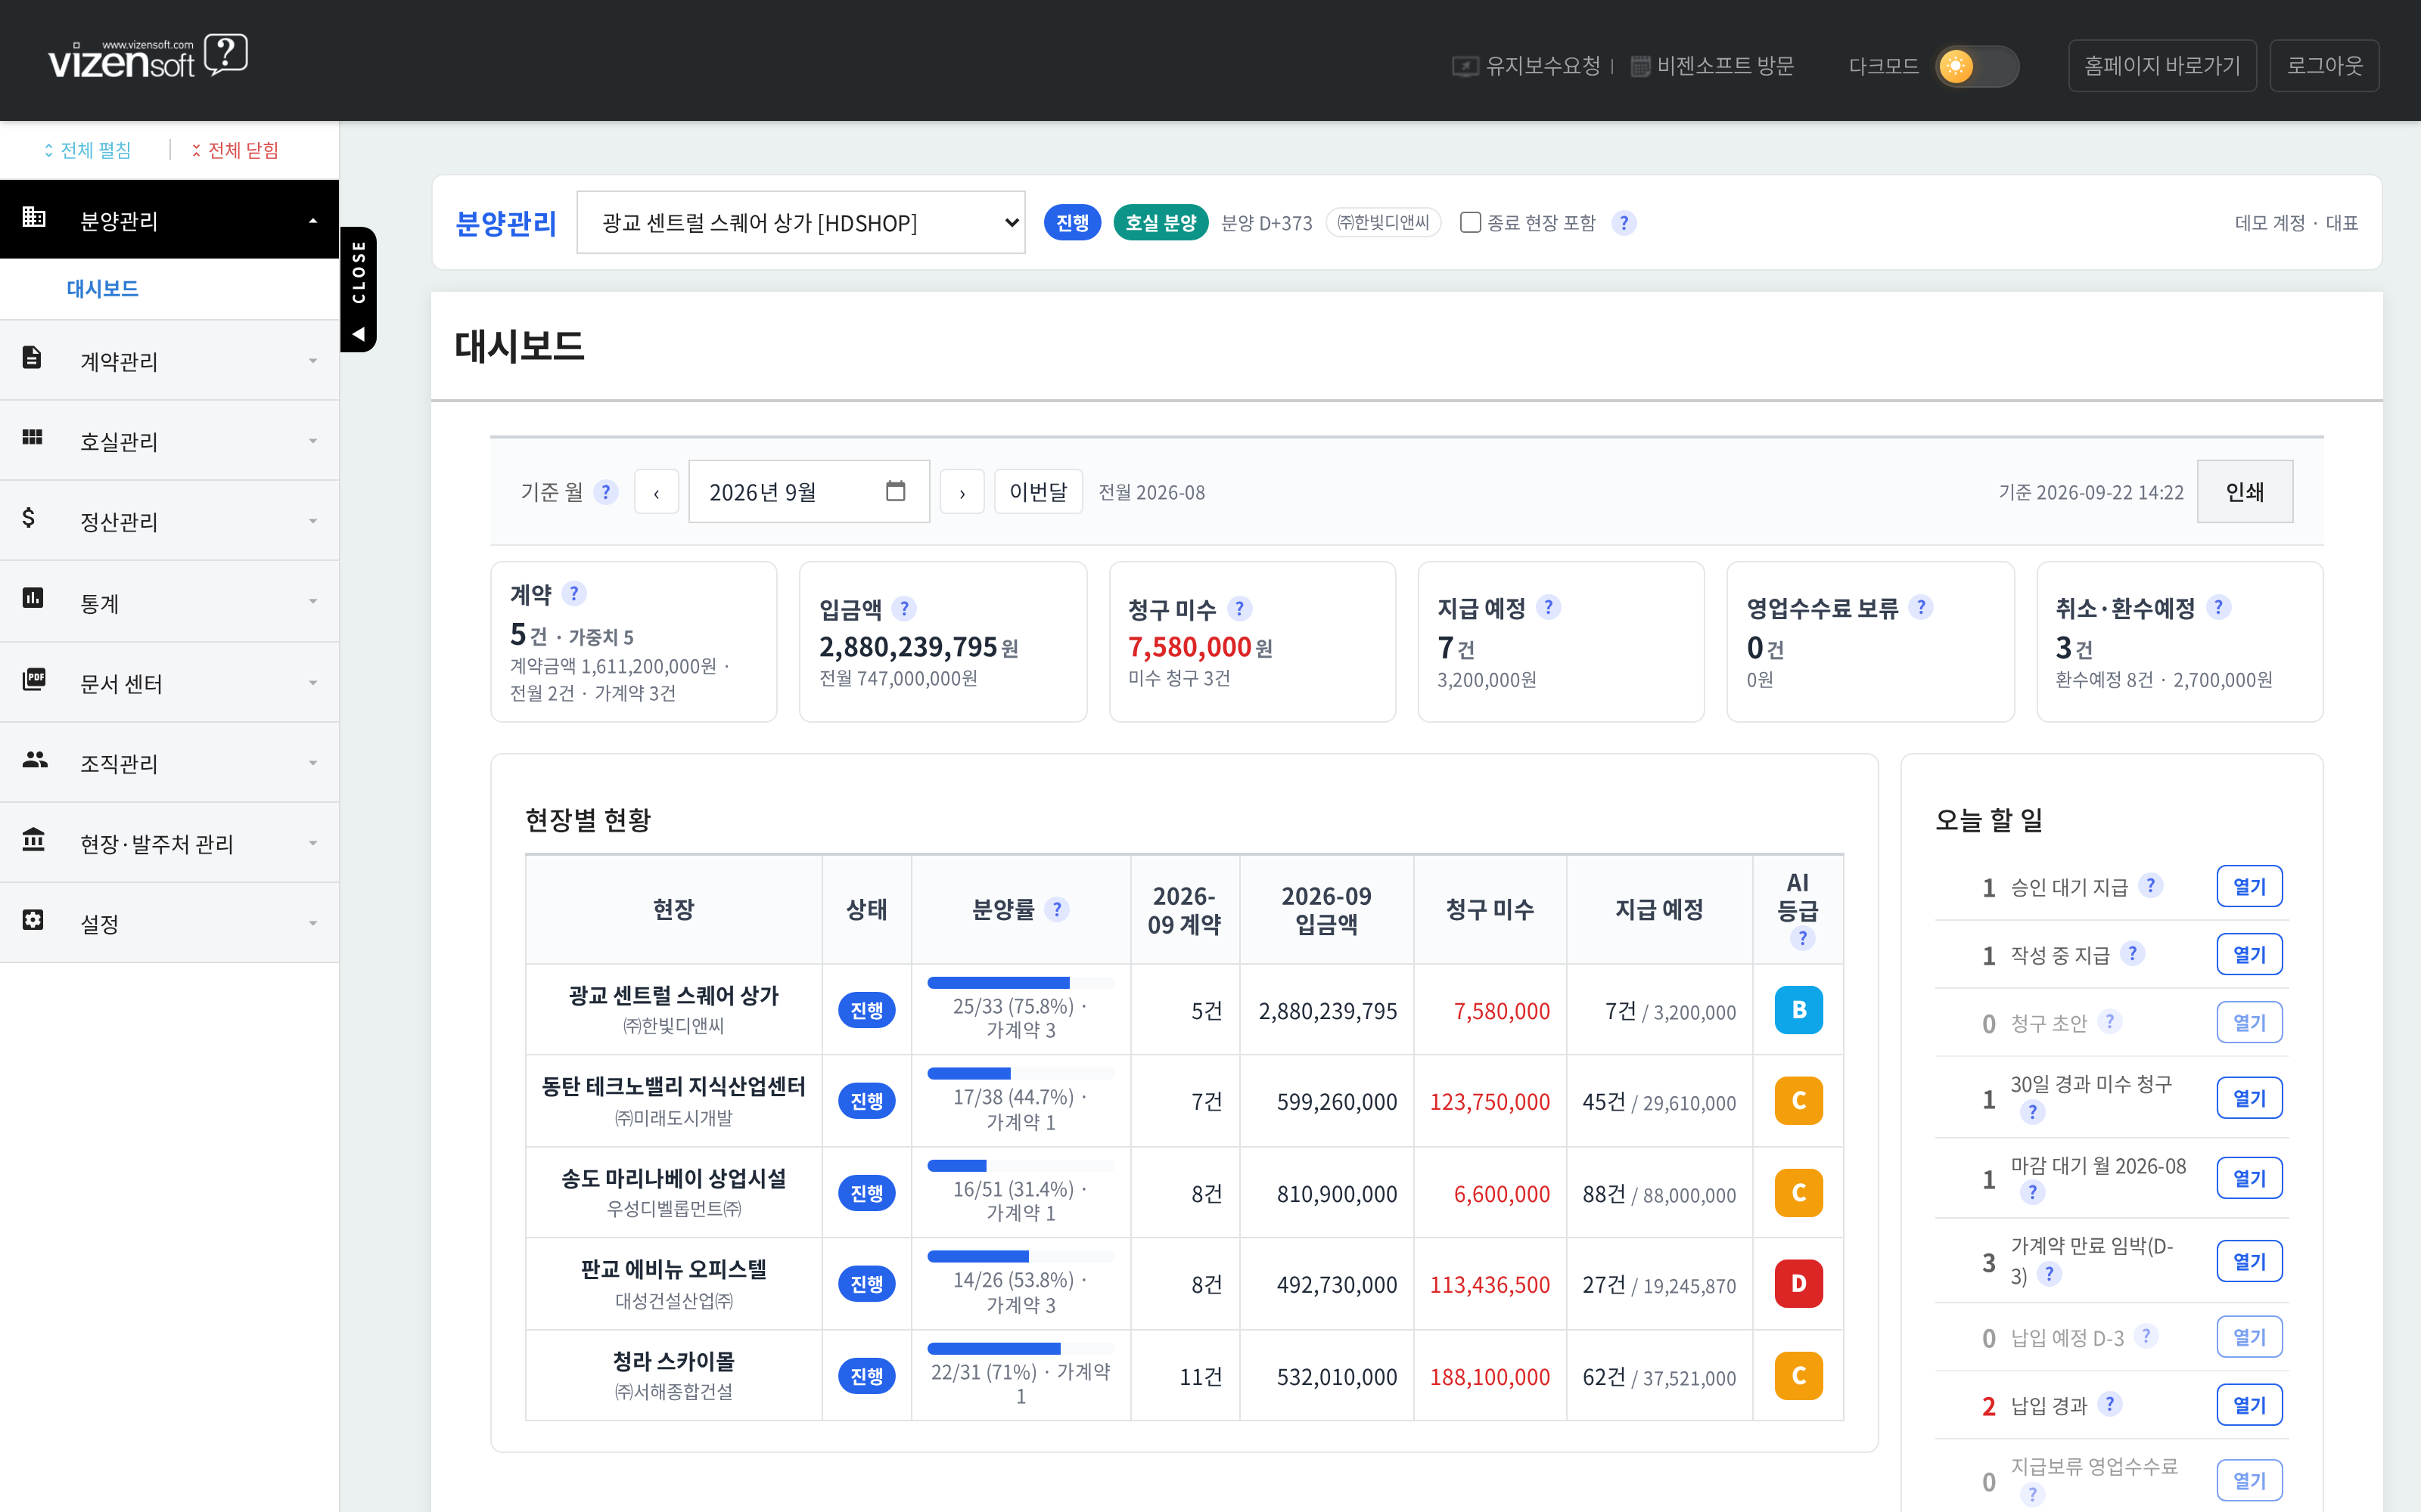Click 송도 마리나베이 상업시설 site name
2421x1512 pixels.
673,1179
